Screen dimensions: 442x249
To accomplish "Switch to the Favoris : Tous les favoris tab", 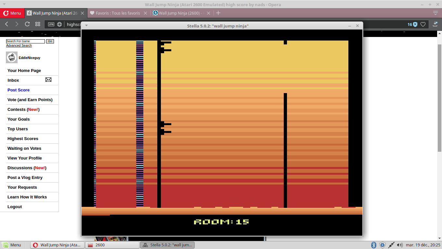I will pyautogui.click(x=118, y=13).
